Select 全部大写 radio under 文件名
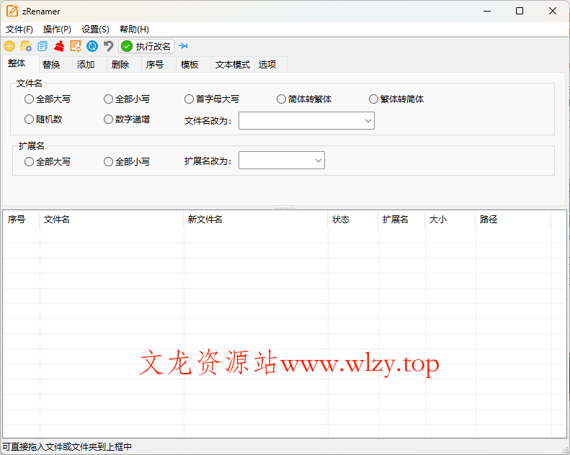This screenshot has height=455, width=570. pos(48,99)
